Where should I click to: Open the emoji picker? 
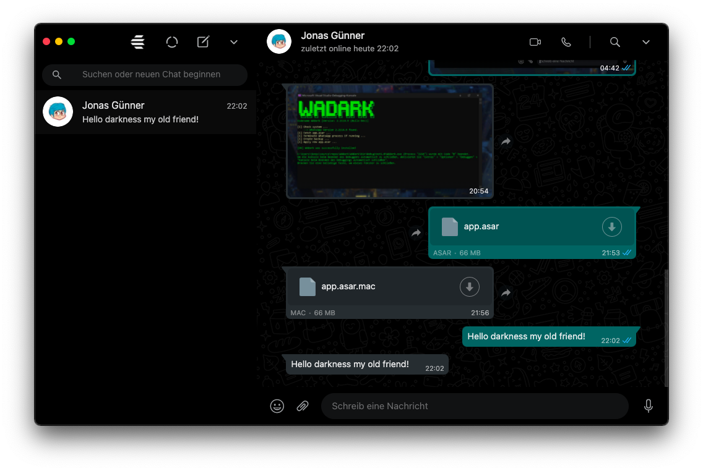277,406
